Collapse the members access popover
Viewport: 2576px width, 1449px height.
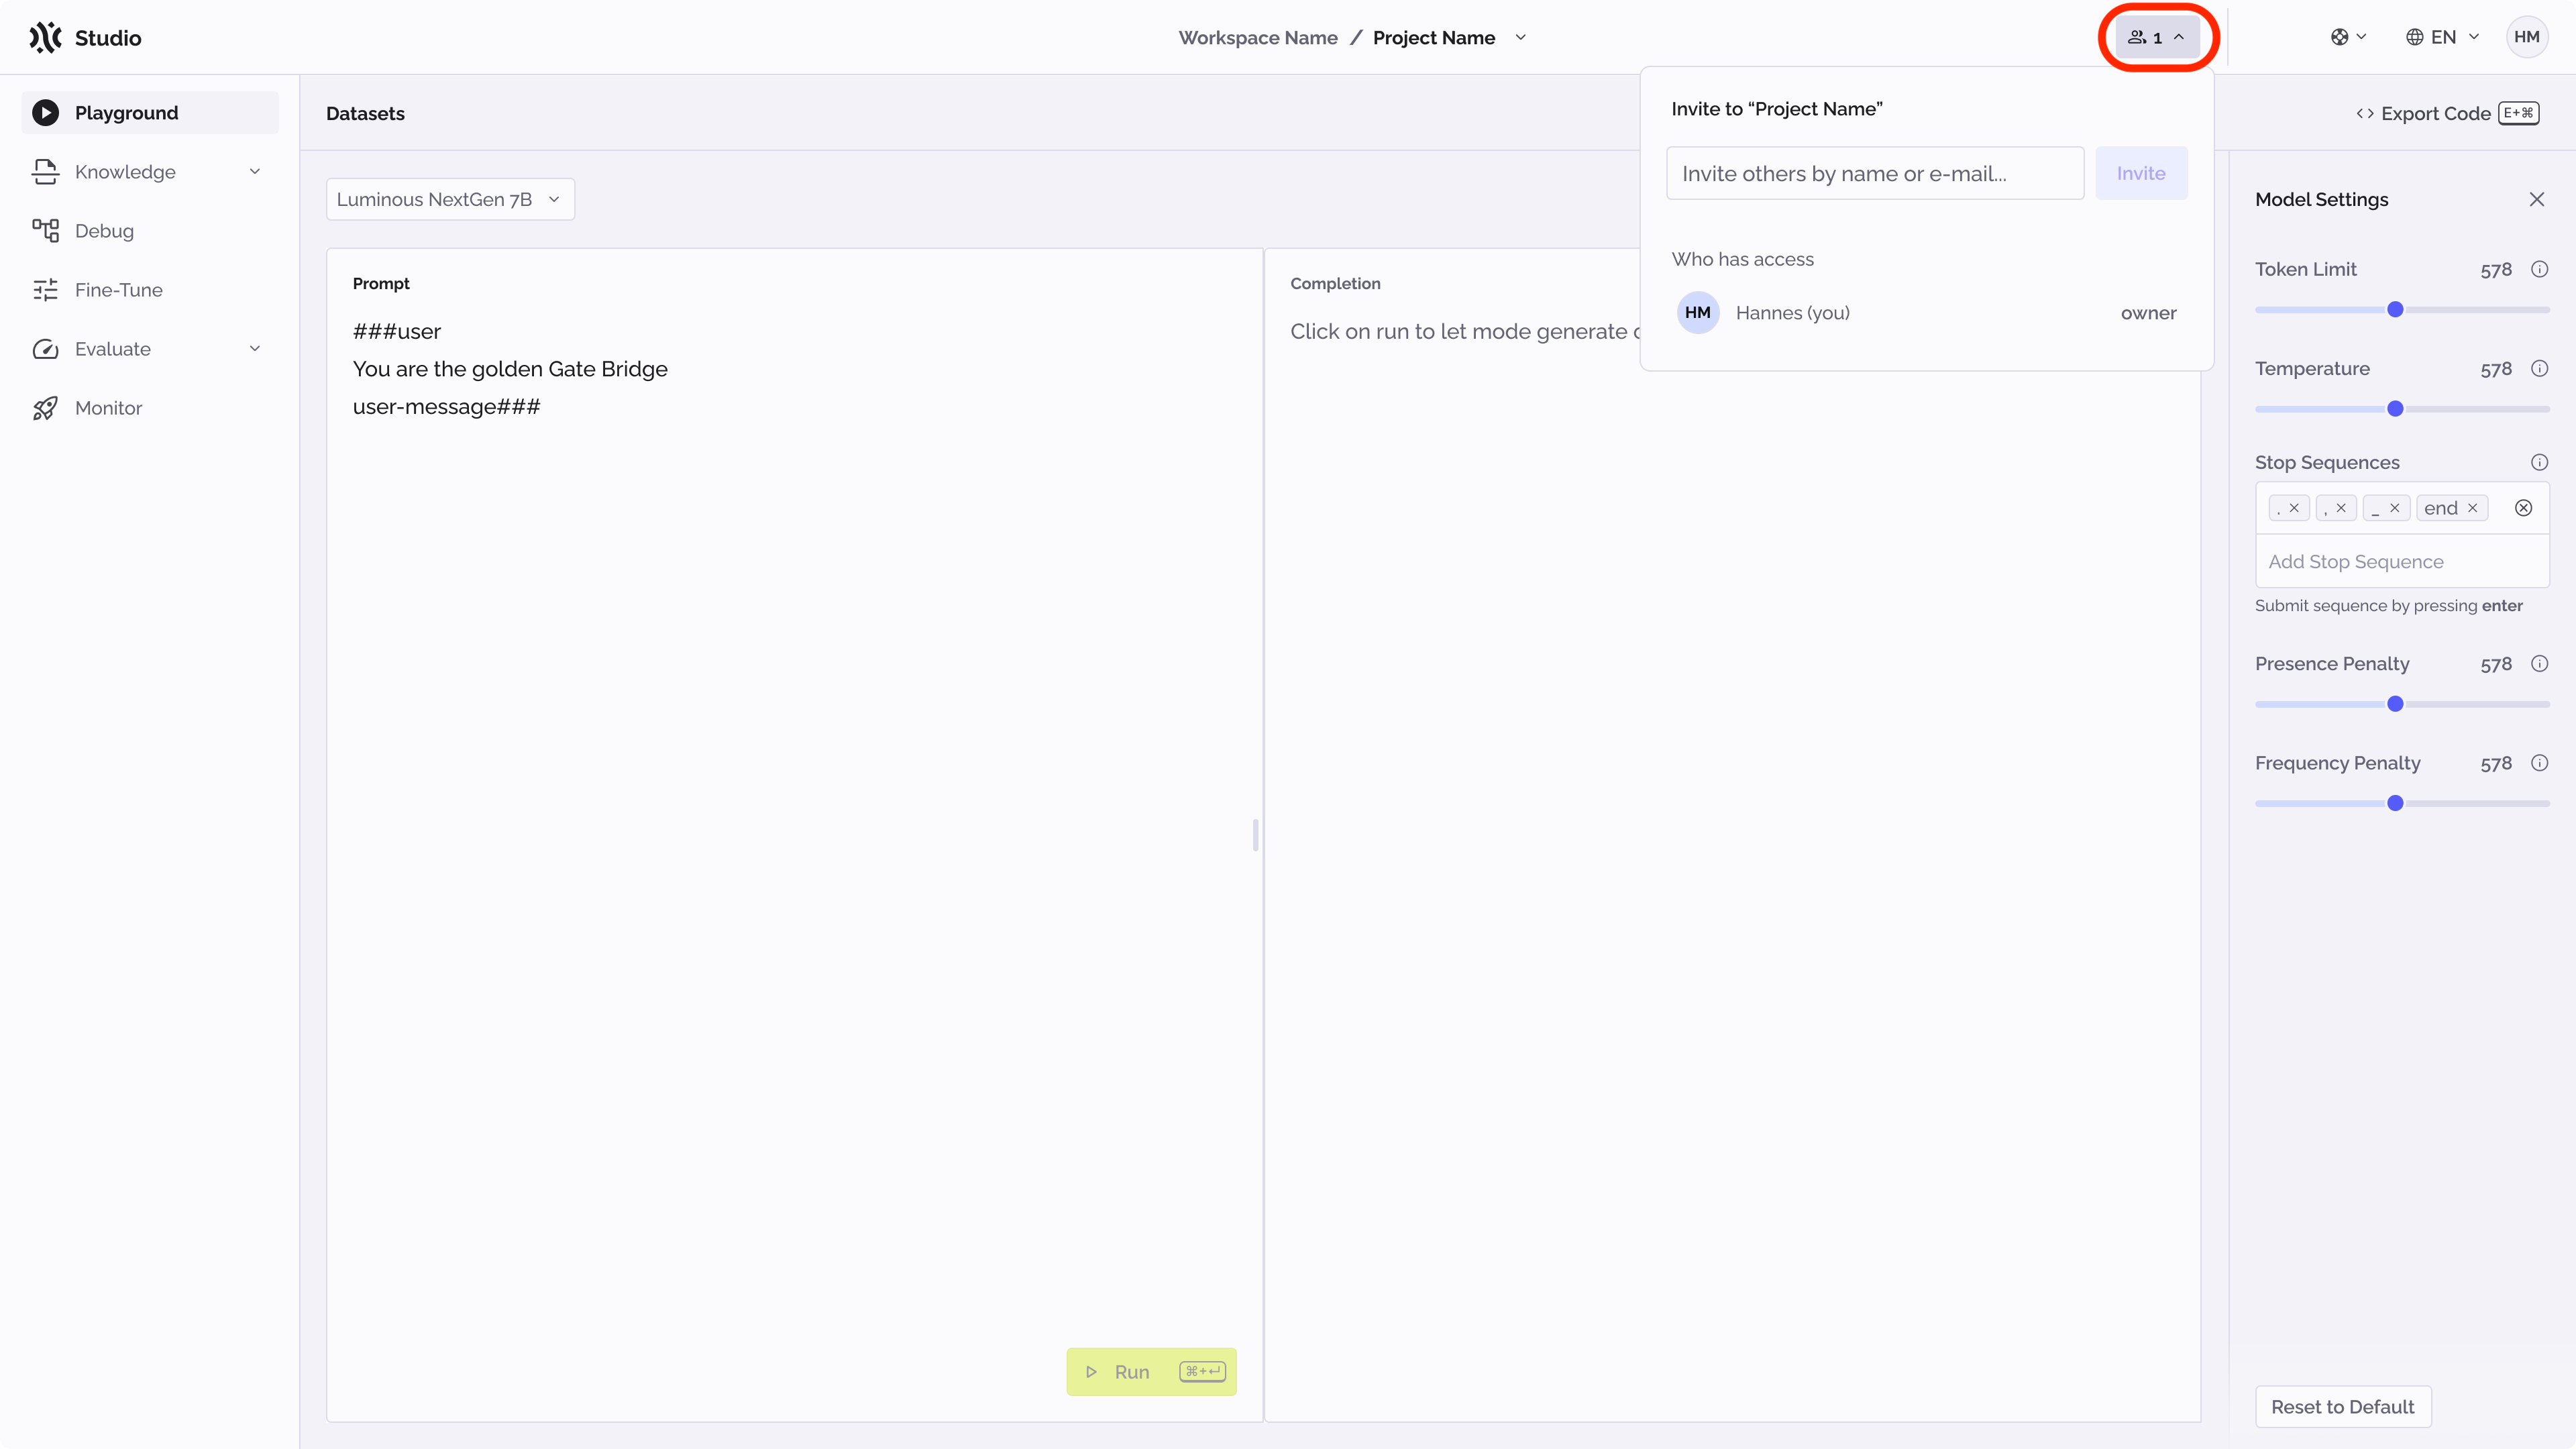(x=2156, y=37)
